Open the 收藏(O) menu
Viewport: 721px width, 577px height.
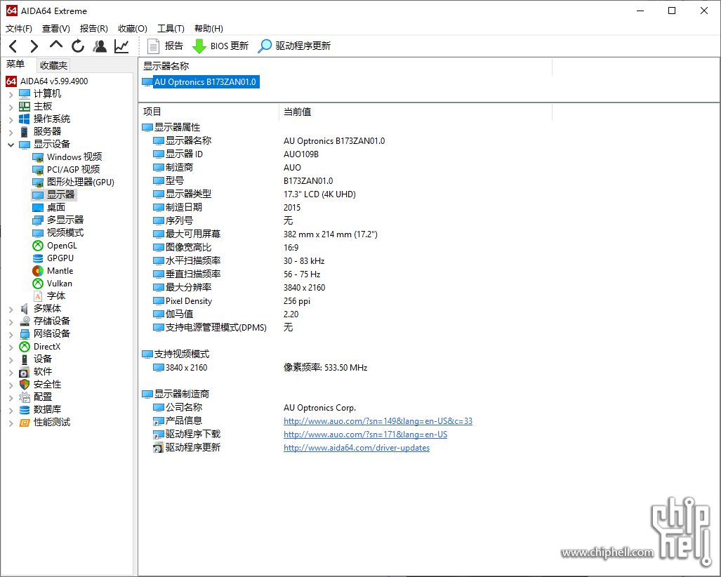[x=133, y=29]
